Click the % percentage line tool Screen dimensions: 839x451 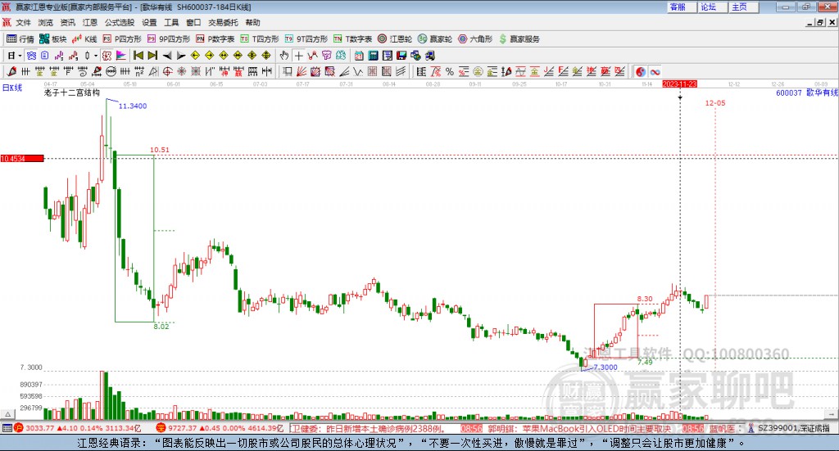point(450,71)
